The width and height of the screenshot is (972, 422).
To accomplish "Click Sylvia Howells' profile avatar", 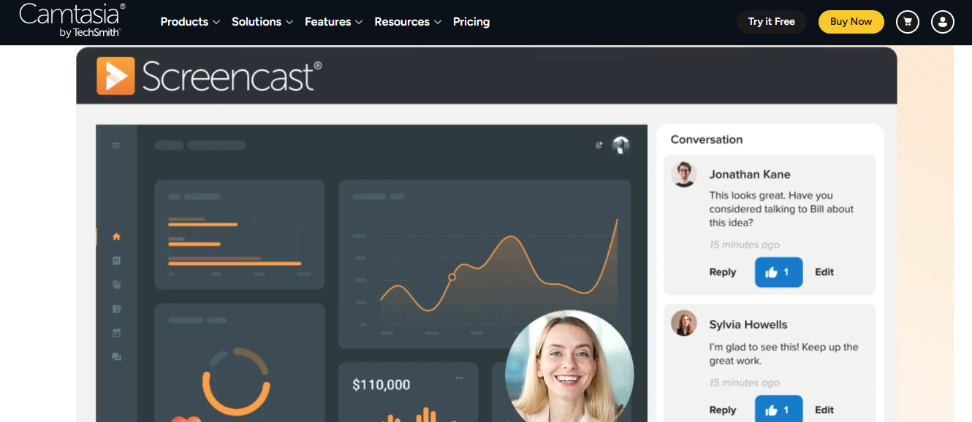I will [684, 323].
